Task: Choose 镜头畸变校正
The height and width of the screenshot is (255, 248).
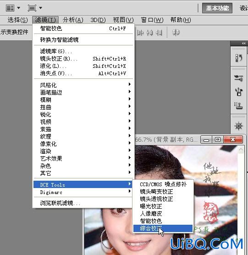Action: click(163, 192)
